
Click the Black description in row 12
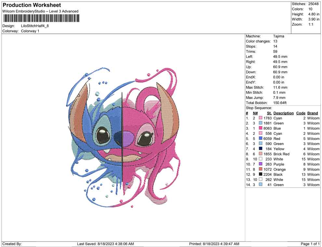[278, 174]
